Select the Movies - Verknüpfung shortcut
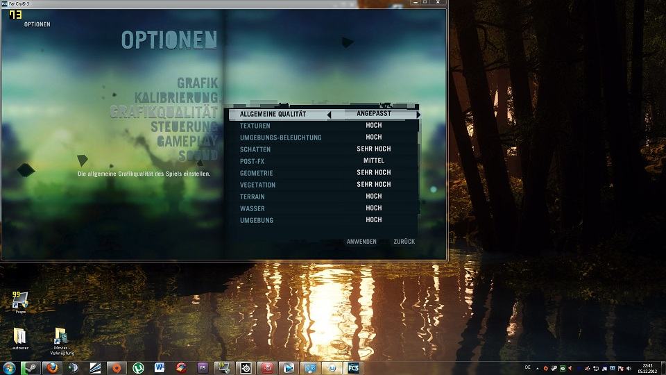The image size is (666, 375). pos(62,341)
